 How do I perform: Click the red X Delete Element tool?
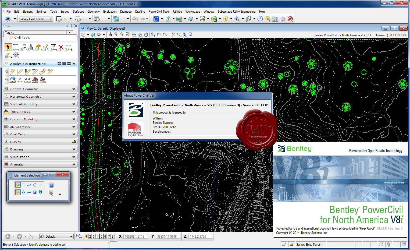pyautogui.click(x=61, y=47)
